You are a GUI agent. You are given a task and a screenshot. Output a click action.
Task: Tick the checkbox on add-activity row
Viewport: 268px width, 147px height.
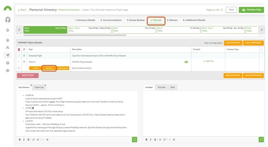(19, 68)
